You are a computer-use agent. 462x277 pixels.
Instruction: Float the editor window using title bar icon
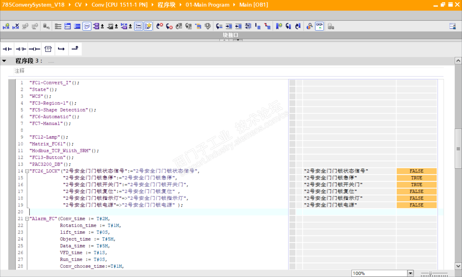[x=443, y=4]
